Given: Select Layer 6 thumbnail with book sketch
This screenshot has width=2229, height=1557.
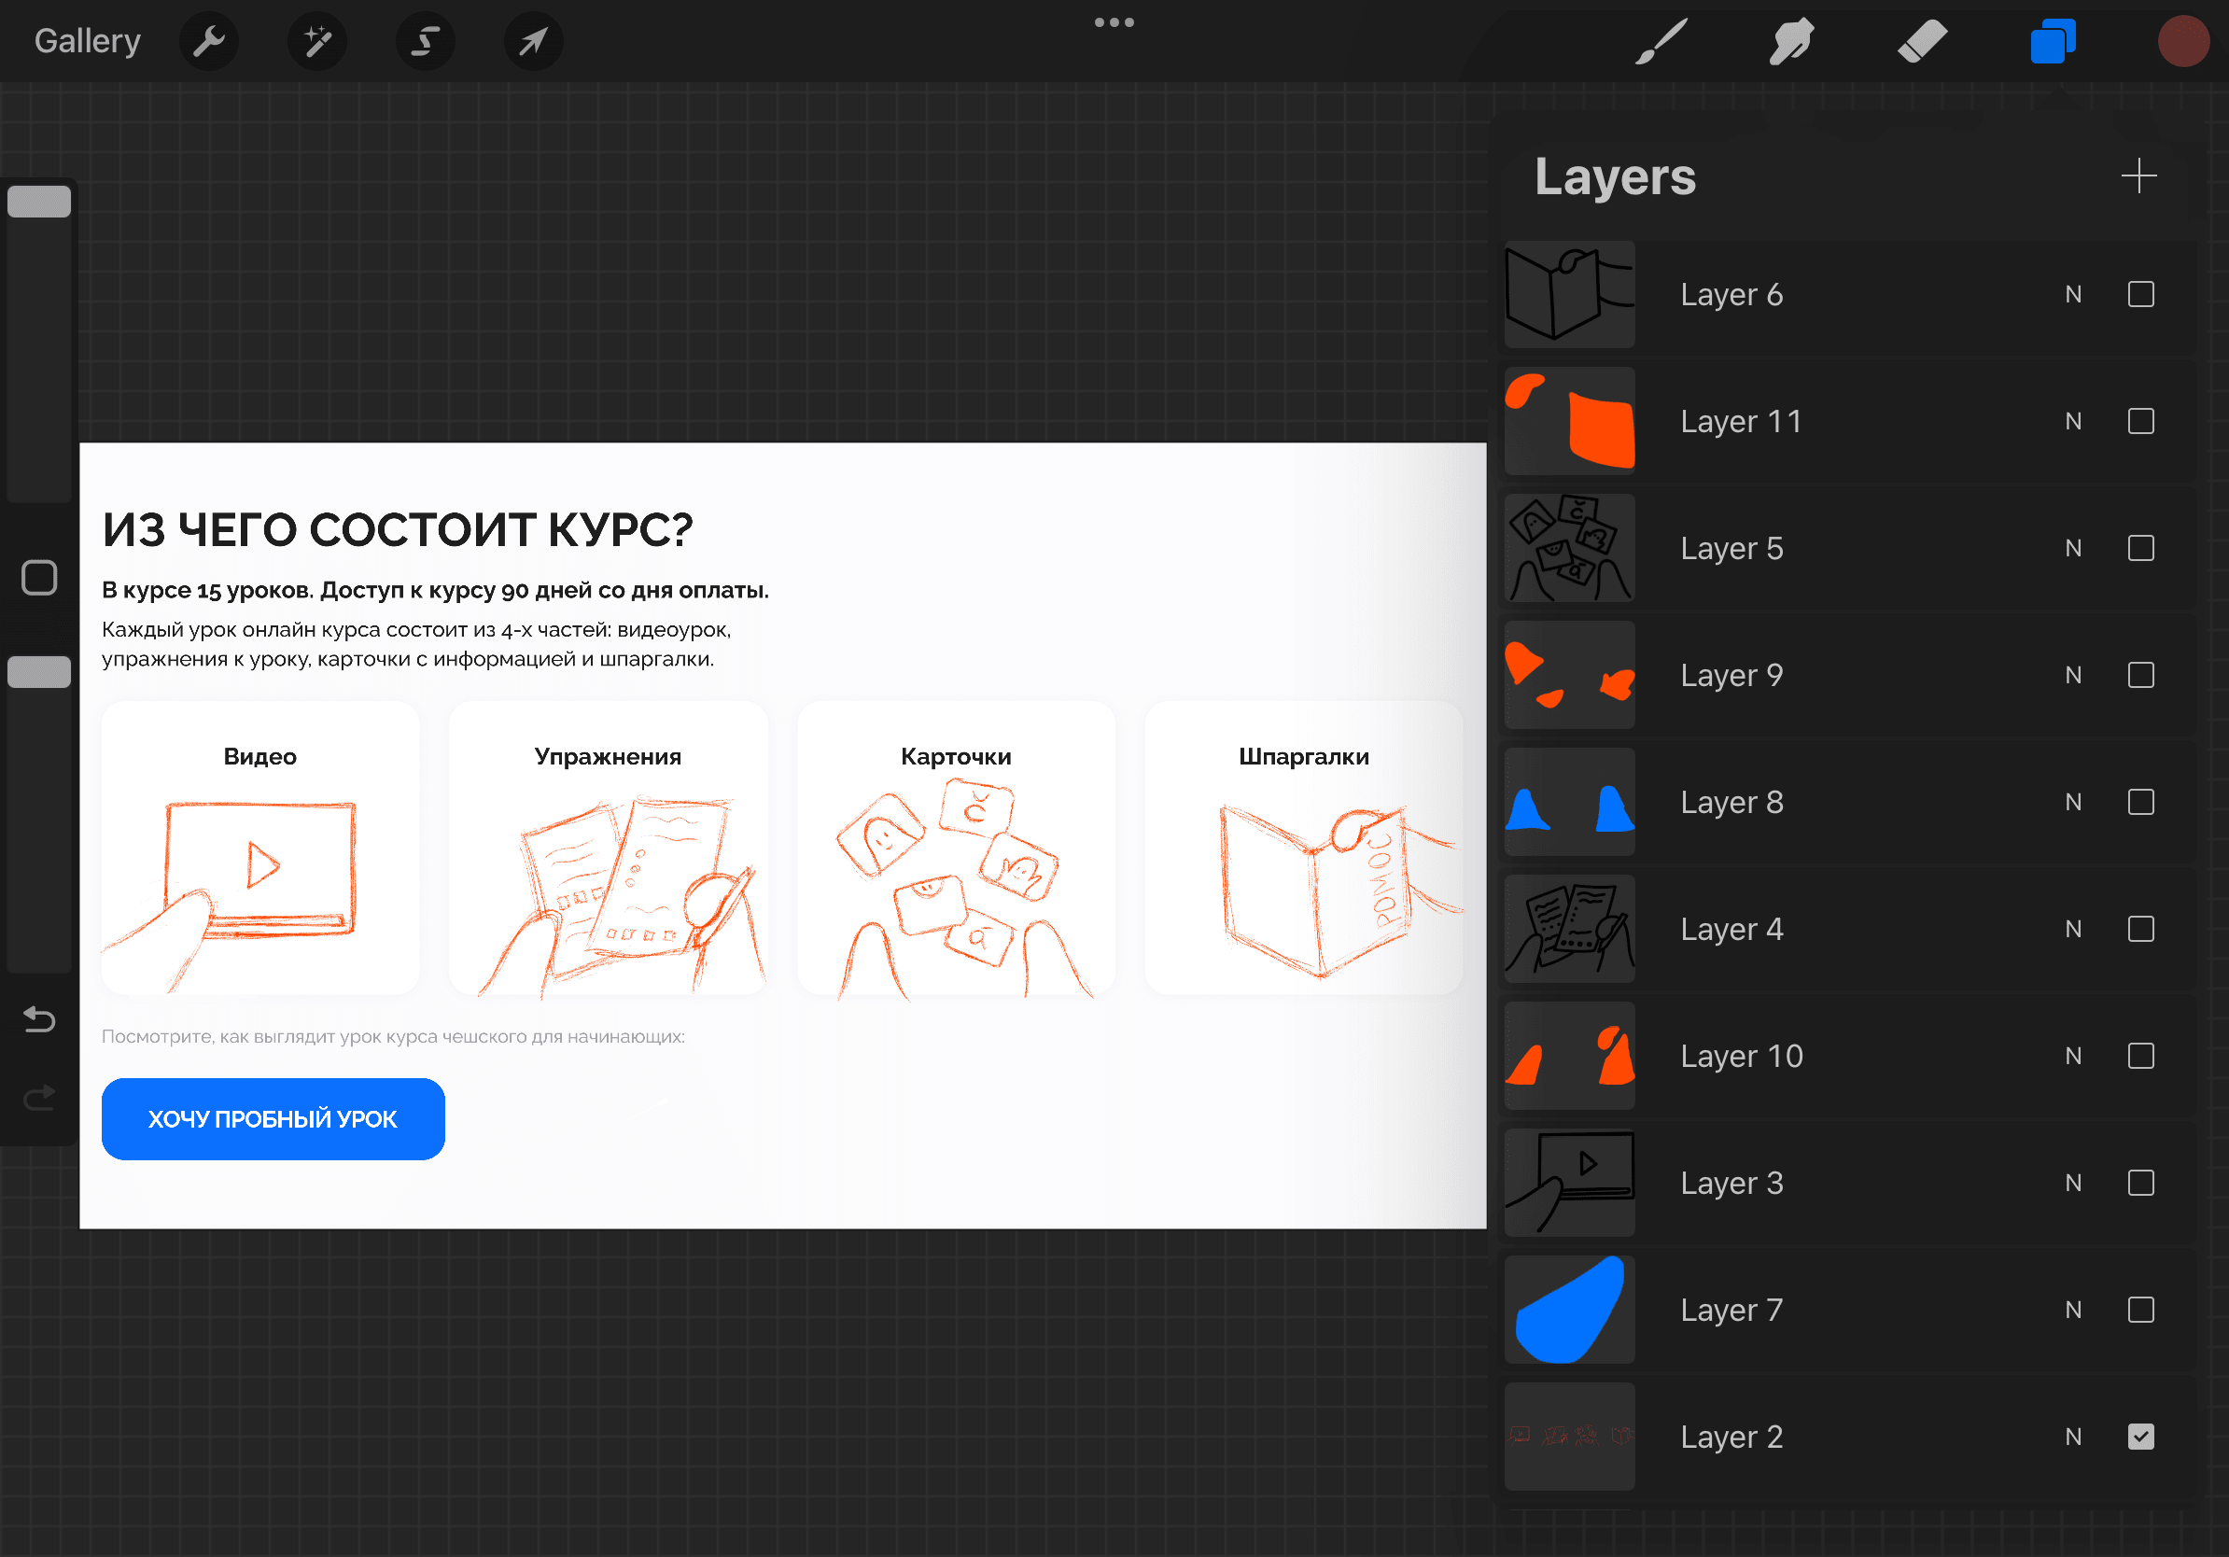Looking at the screenshot, I should click(x=1570, y=294).
